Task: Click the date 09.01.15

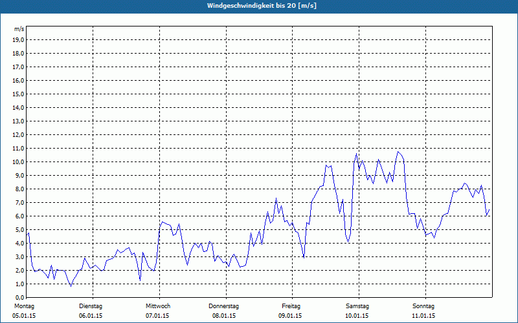Action: tap(290, 316)
